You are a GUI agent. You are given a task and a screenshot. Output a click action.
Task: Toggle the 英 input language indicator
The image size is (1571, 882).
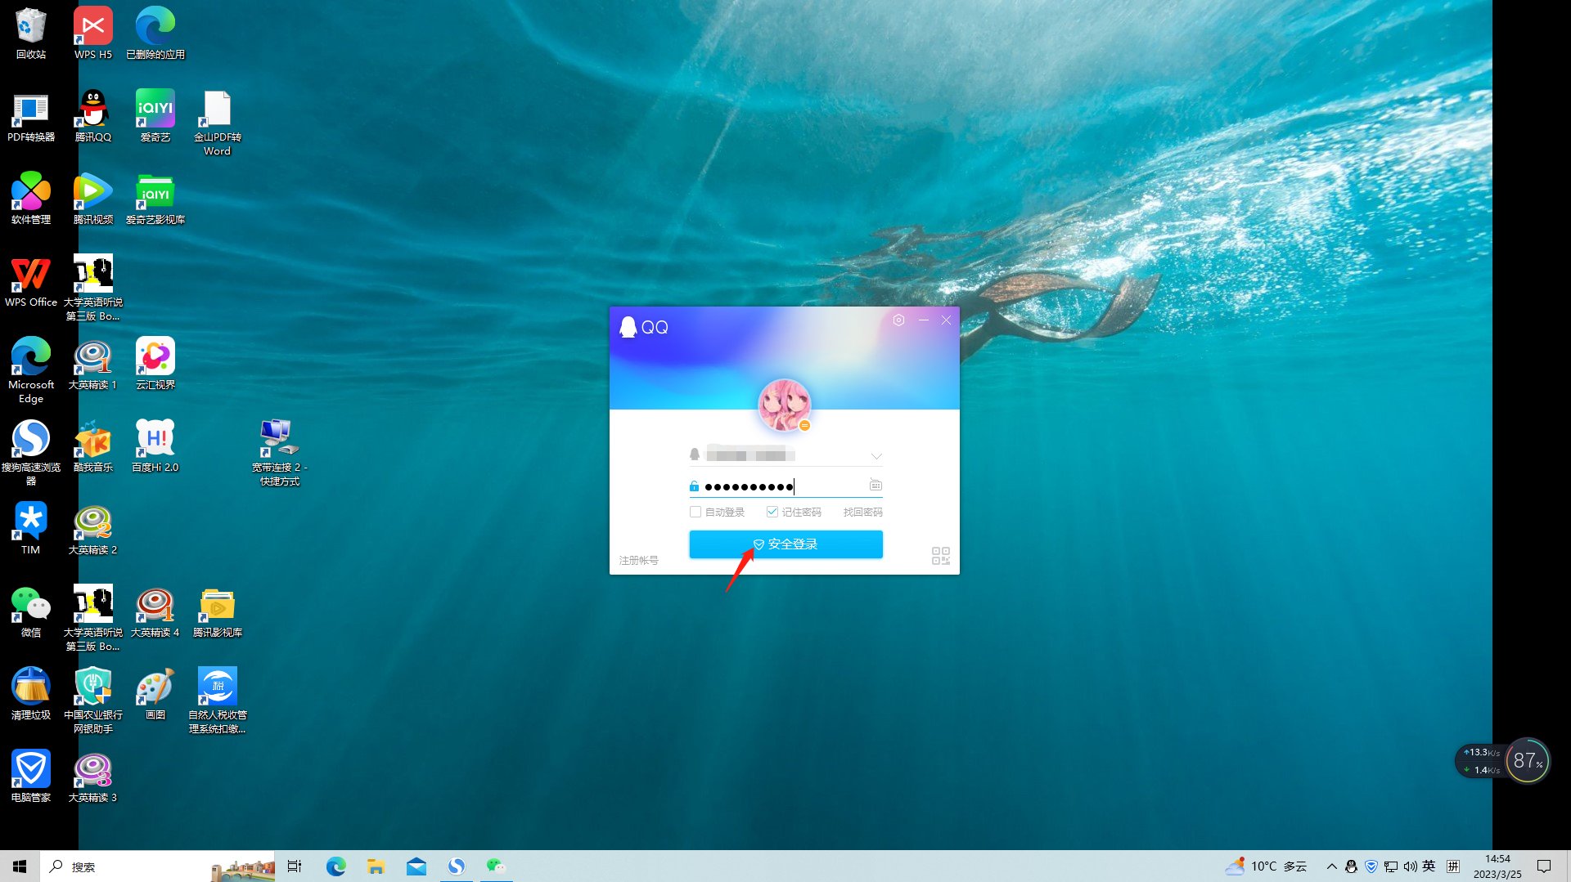pyautogui.click(x=1429, y=866)
